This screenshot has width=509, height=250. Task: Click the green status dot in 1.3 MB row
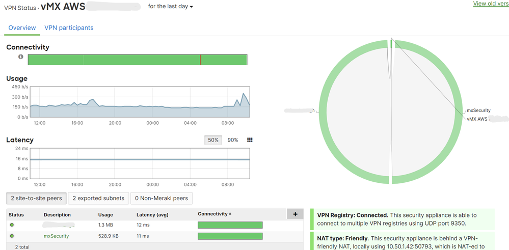(12, 225)
